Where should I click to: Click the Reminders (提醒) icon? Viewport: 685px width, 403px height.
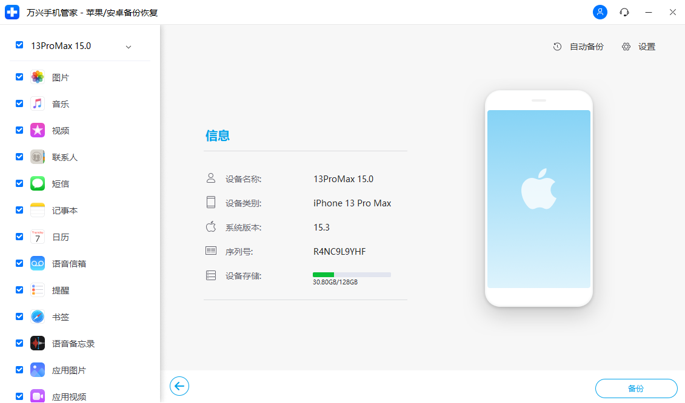click(38, 290)
